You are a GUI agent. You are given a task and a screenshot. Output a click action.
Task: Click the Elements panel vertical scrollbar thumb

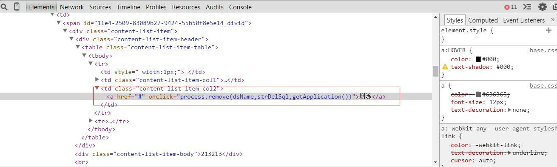435,71
